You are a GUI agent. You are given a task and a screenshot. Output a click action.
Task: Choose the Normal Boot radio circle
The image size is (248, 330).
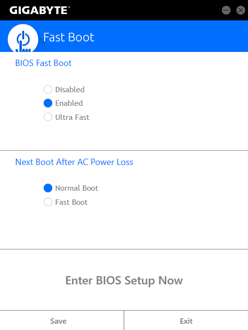point(48,188)
